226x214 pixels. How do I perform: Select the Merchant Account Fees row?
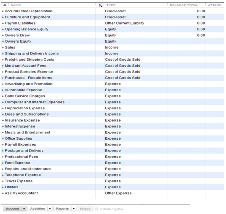tap(112, 66)
